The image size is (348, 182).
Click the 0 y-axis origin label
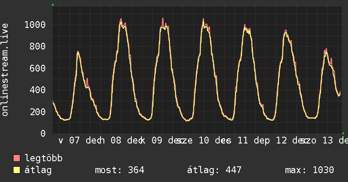coord(43,134)
